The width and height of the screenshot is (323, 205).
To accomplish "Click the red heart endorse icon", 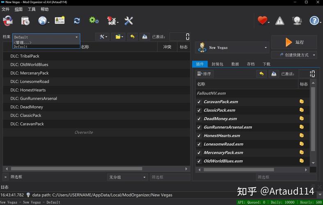I will coord(262,20).
